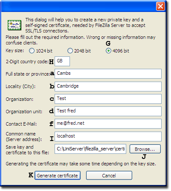Screen dimensions: 171x191
Task: Focus the Full state or province field
Action: (x=108, y=73)
